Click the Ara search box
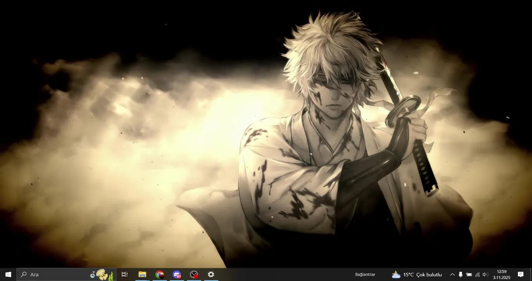The height and width of the screenshot is (281, 532). [66, 274]
